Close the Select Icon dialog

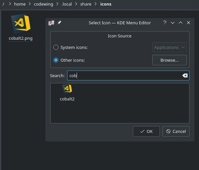(x=188, y=23)
